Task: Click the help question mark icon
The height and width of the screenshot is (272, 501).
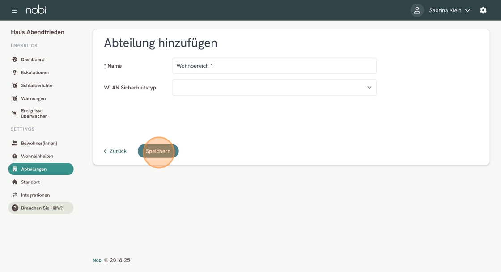Action: [x=15, y=208]
